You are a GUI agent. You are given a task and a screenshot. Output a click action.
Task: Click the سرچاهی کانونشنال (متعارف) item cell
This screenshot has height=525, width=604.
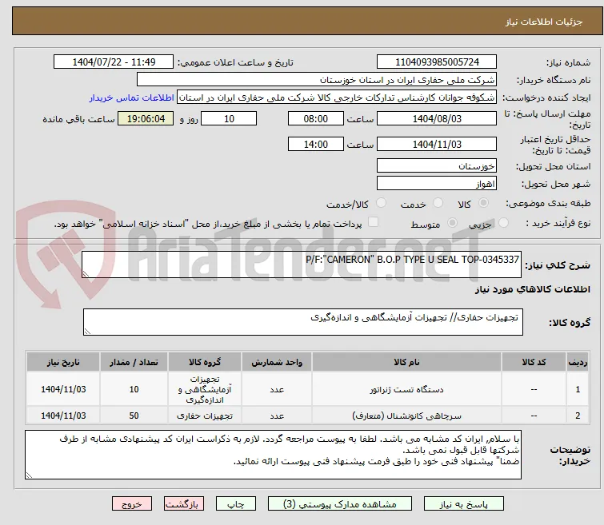(406, 416)
